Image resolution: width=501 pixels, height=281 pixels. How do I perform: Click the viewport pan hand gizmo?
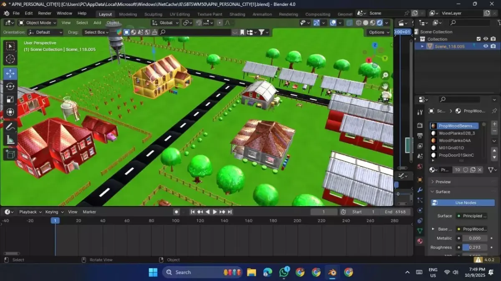click(385, 87)
